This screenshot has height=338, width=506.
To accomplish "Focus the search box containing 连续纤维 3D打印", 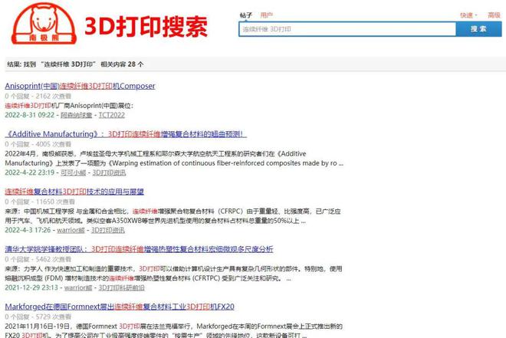I will [347, 29].
